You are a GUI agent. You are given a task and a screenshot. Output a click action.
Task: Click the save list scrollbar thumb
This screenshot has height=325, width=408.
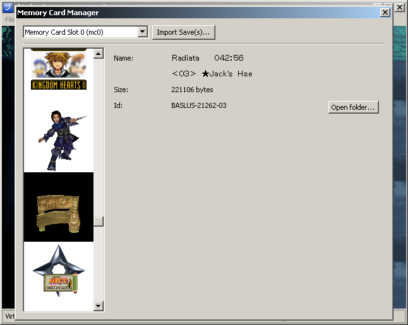(x=99, y=222)
